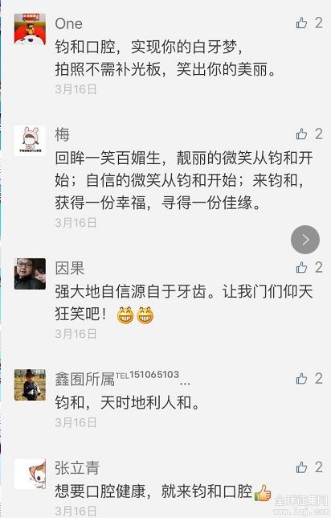Screen dimensions: 331x518
Task: Like One's comment with thumbs-up icon
Action: [x=301, y=23]
